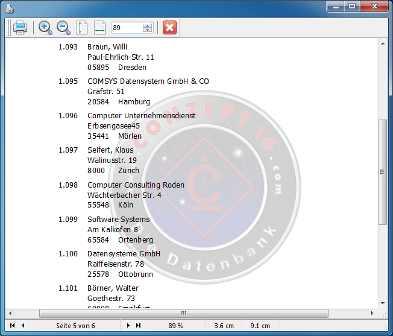Fit page width to window
Screen dimensions: 393x336
99,28
